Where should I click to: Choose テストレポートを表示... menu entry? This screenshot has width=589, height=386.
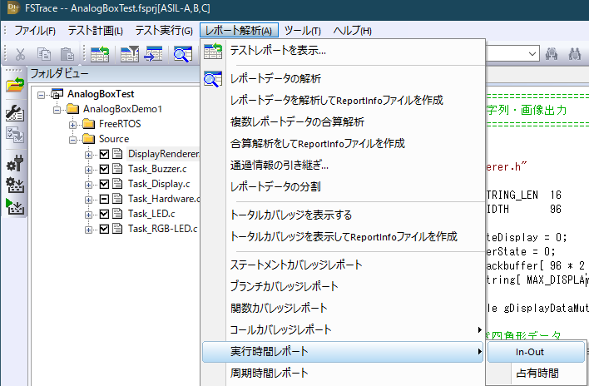pyautogui.click(x=343, y=51)
